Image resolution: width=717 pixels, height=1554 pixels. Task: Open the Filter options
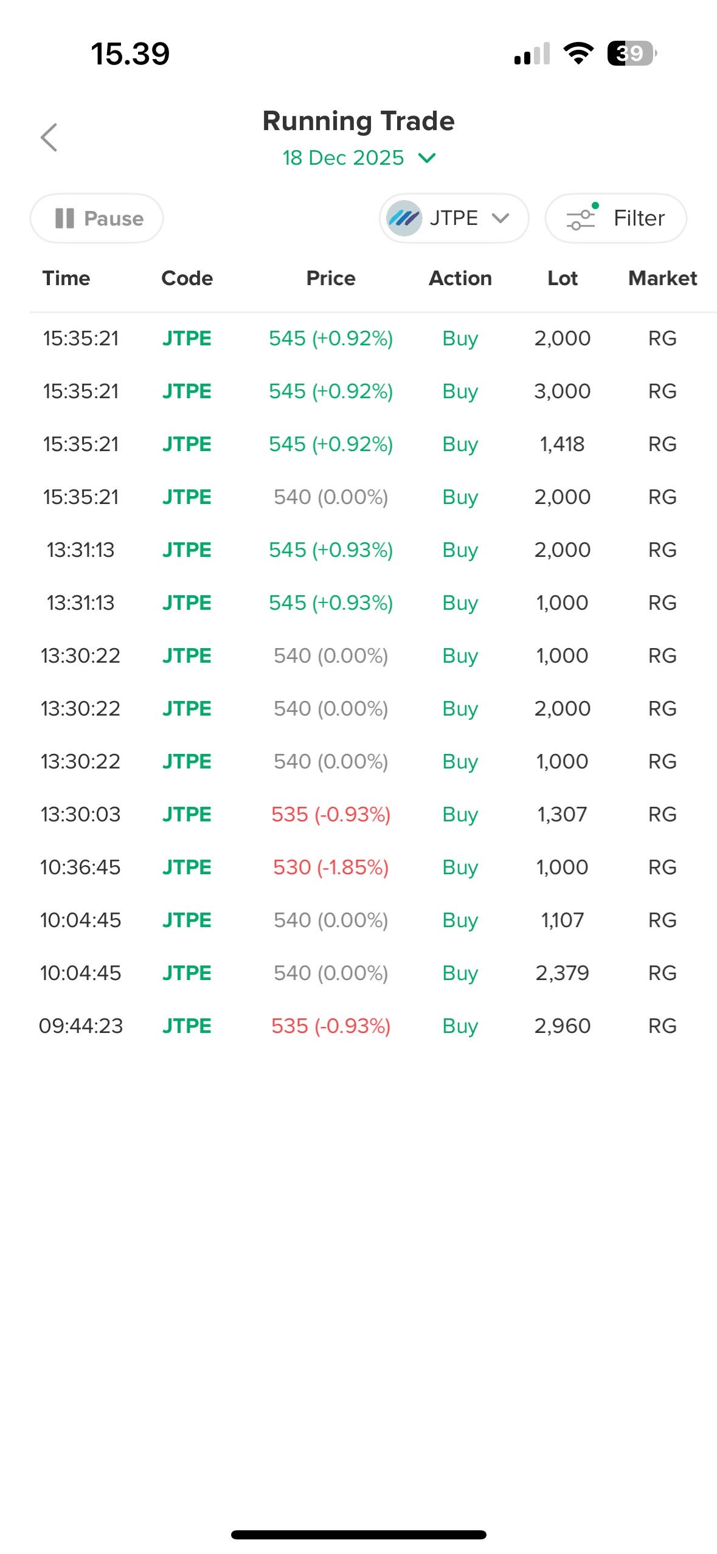[615, 218]
